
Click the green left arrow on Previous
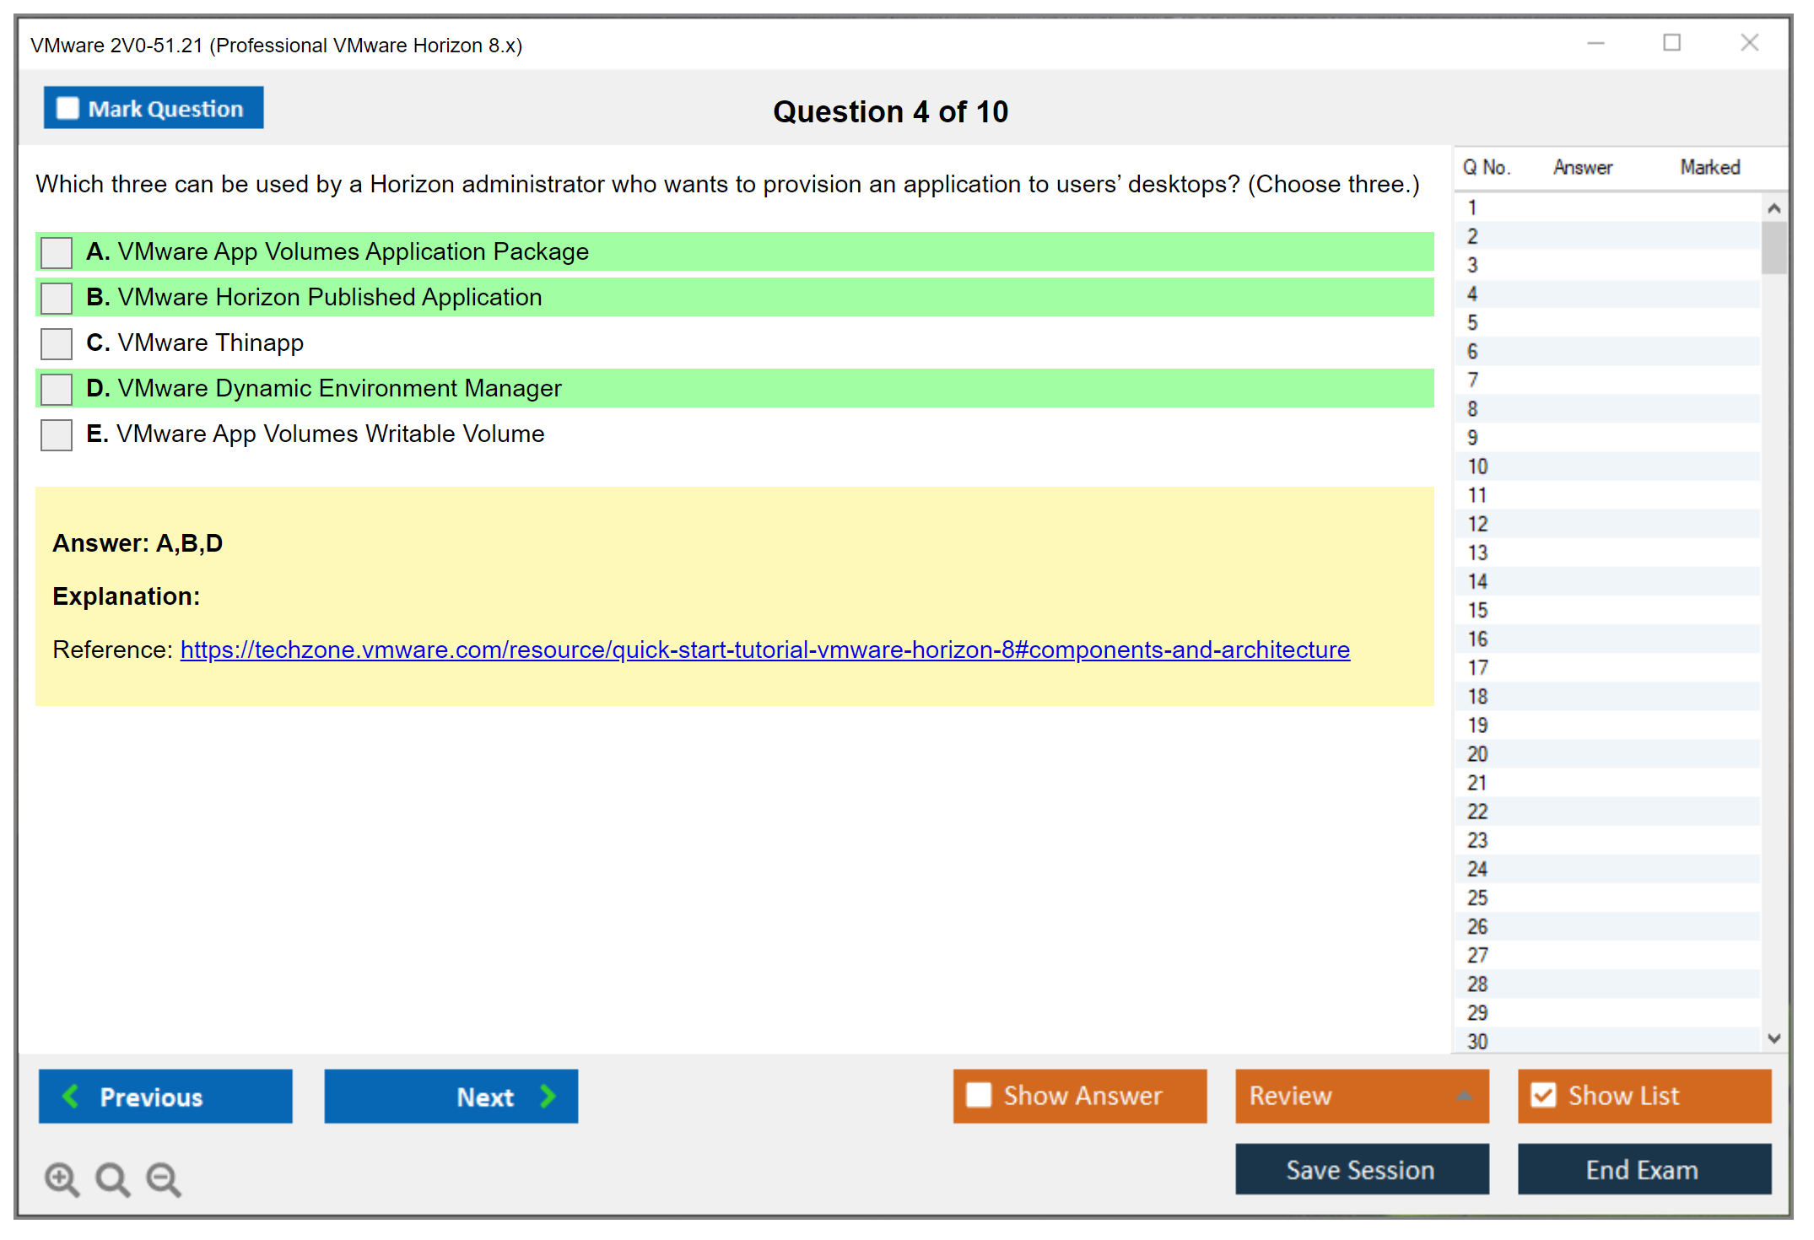[x=71, y=1096]
